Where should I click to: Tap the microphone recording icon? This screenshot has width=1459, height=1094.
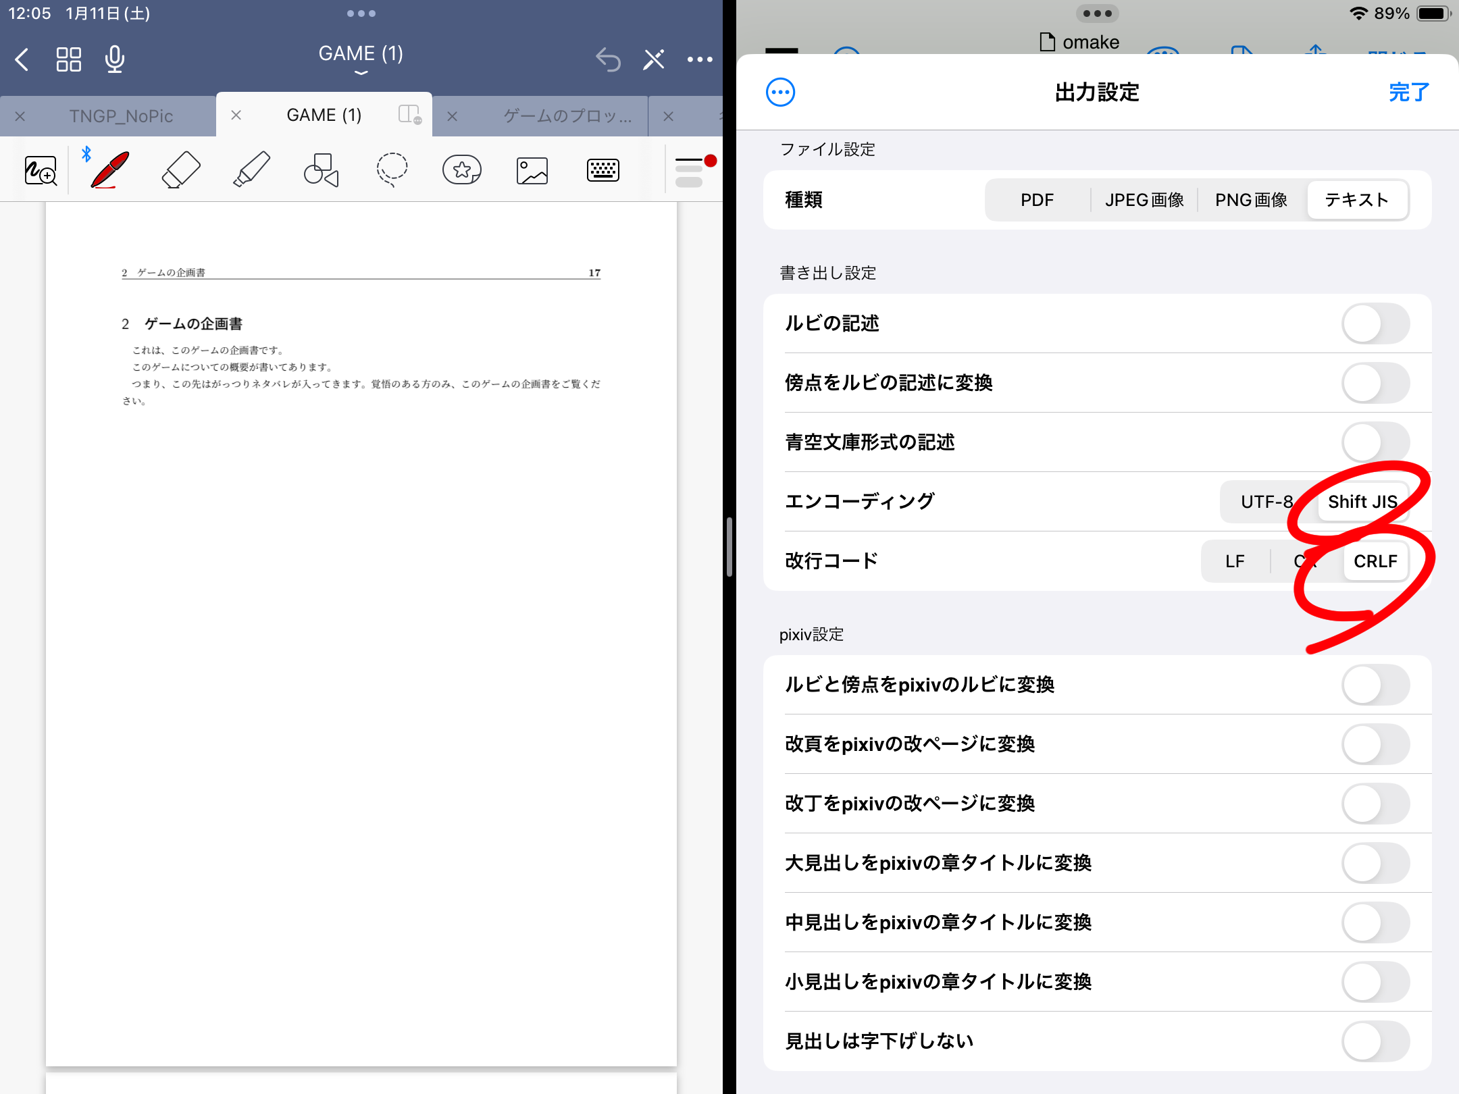click(115, 59)
